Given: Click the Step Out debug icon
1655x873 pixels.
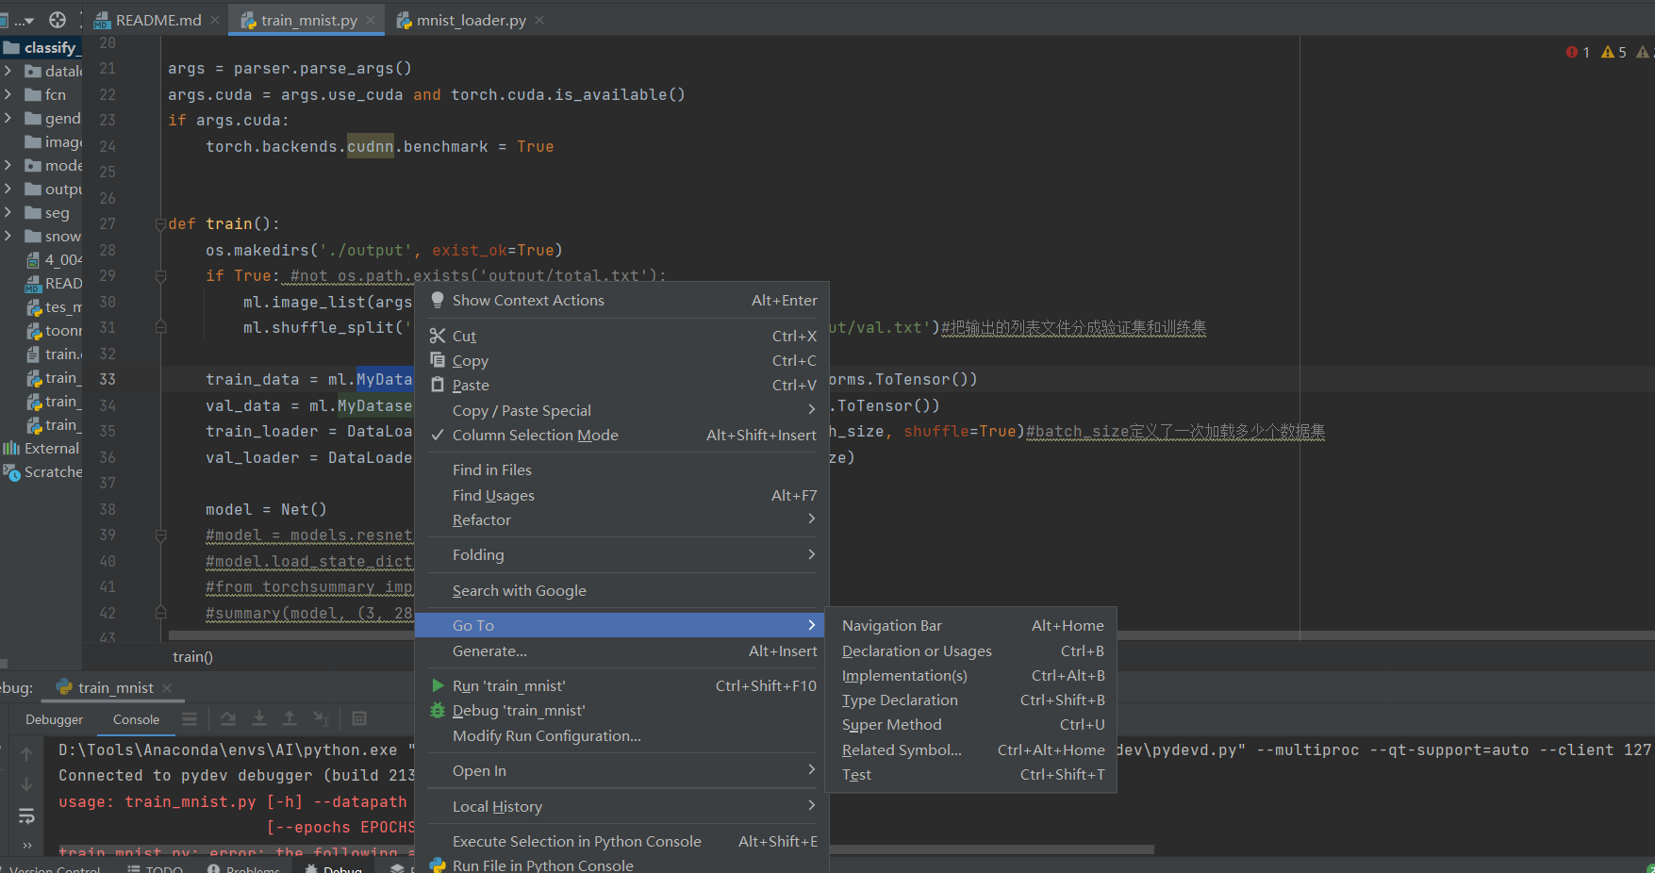Looking at the screenshot, I should tap(290, 718).
